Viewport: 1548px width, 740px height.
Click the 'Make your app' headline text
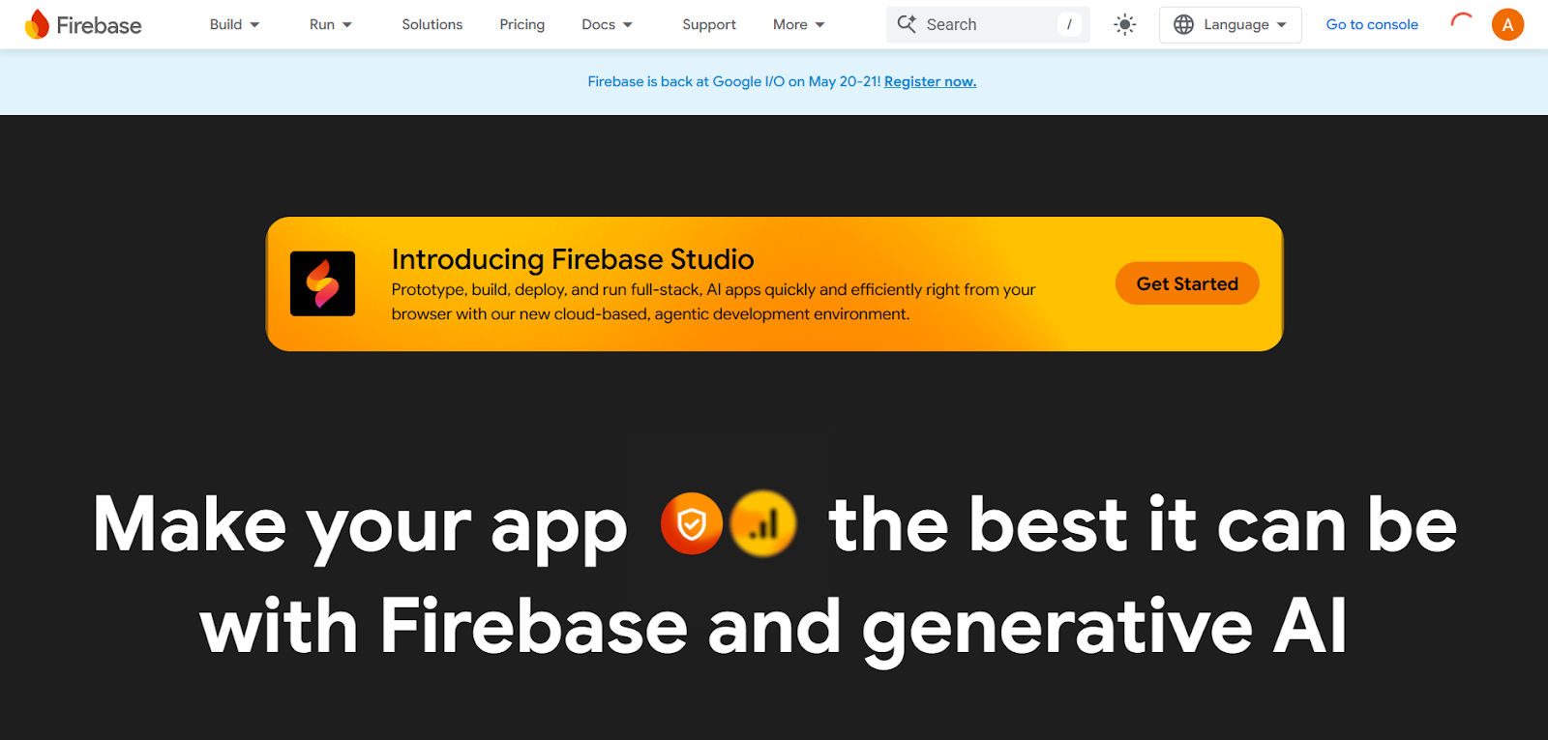pos(360,527)
